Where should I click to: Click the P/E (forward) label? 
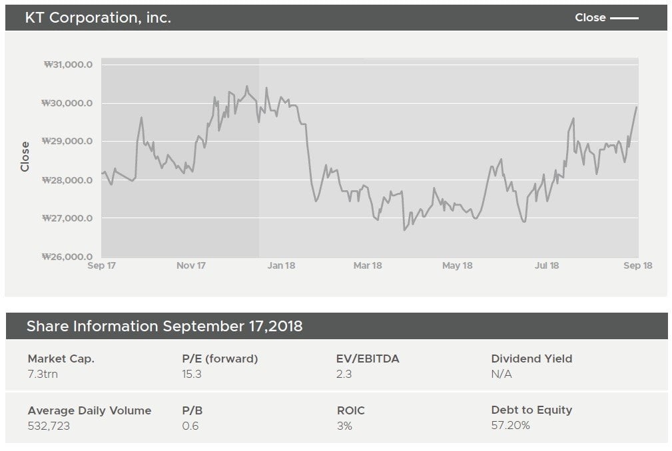click(x=220, y=359)
